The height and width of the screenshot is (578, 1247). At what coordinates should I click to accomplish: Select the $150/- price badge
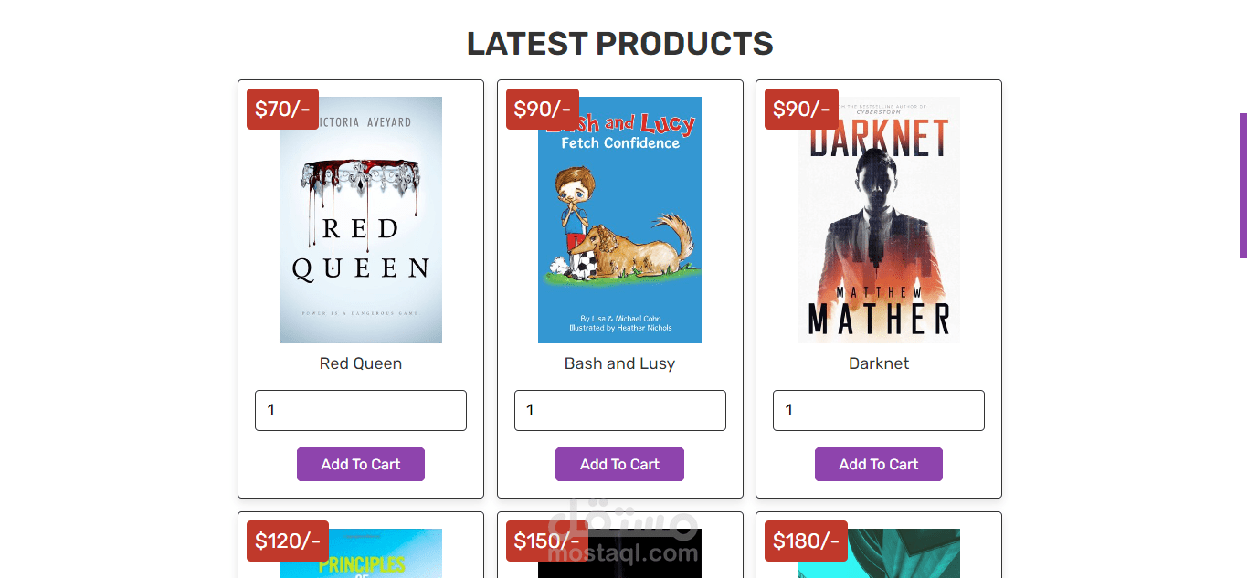(x=546, y=541)
